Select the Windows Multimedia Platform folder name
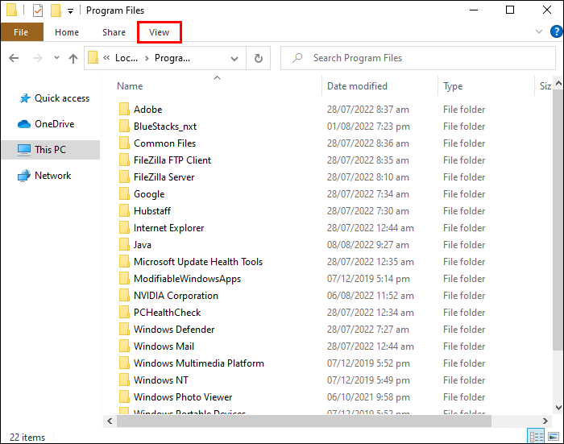The width and height of the screenshot is (564, 444). tap(199, 363)
